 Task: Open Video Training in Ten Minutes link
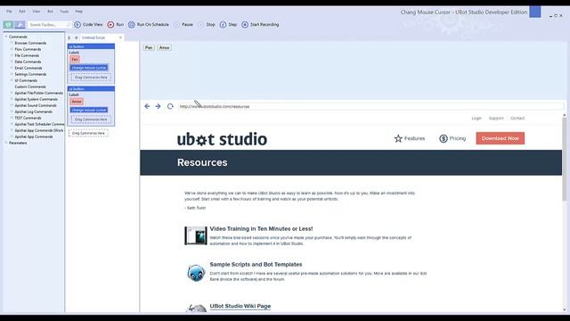(261, 228)
